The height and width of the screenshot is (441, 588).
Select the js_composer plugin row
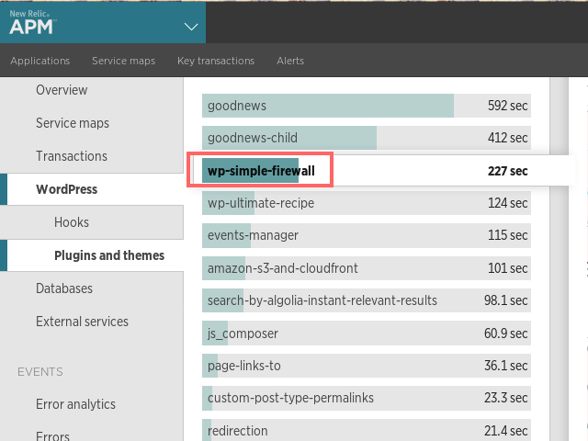[x=367, y=333]
